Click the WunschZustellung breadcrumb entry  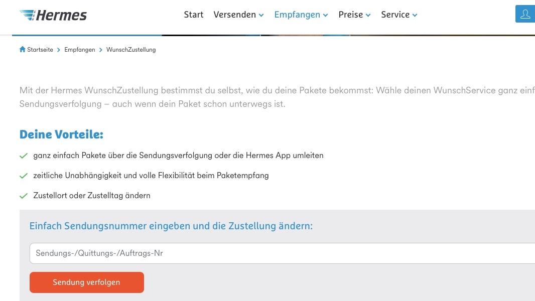tap(131, 50)
